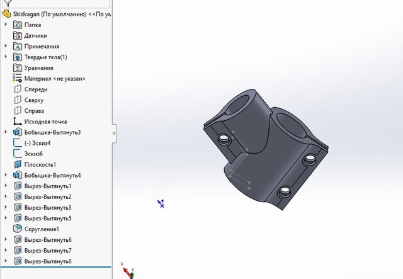Click the Плоскость1 plane icon

[18, 164]
